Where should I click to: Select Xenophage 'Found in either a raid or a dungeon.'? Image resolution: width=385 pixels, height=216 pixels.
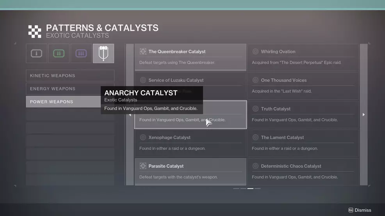pyautogui.click(x=172, y=148)
